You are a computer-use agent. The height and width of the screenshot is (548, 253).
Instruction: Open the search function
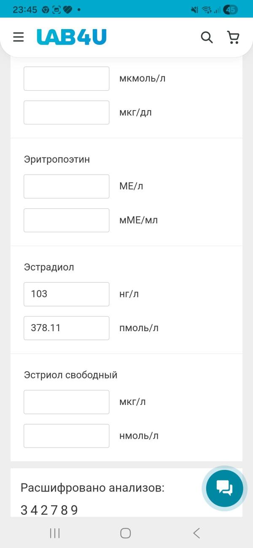[x=207, y=37]
